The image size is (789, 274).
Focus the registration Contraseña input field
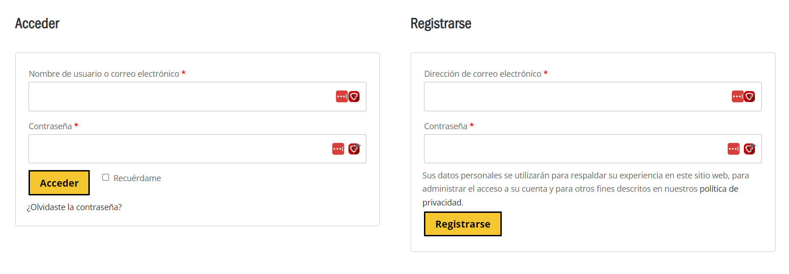pyautogui.click(x=593, y=149)
